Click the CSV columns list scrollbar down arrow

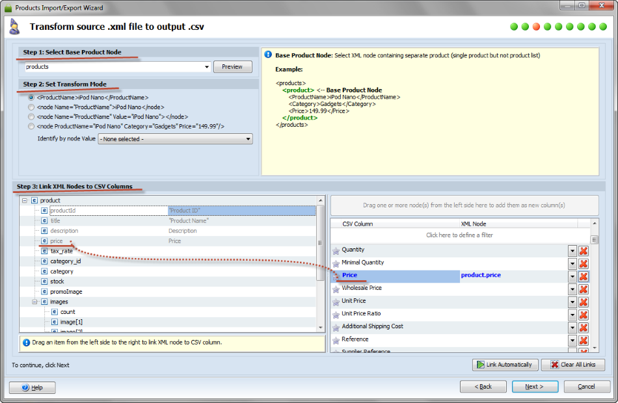coord(595,348)
